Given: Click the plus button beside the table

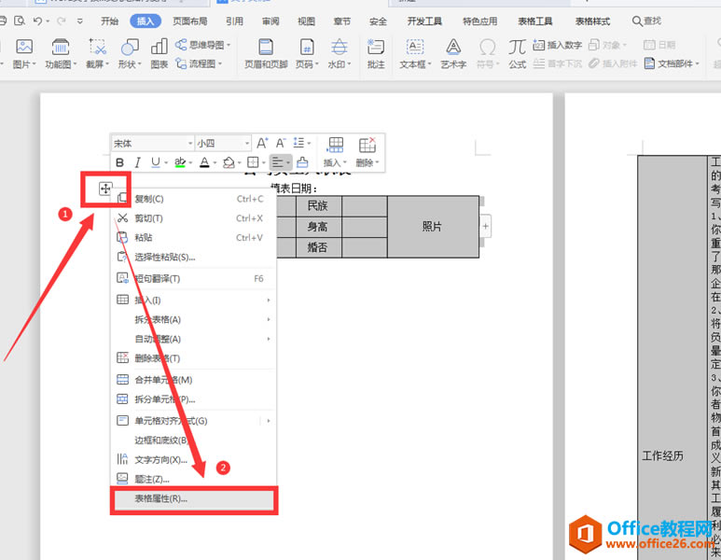Looking at the screenshot, I should pyautogui.click(x=485, y=226).
